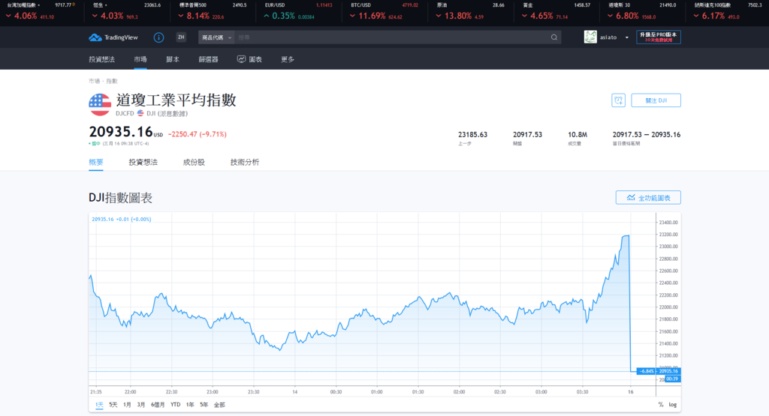
Task: Toggle the log scale
Action: (x=672, y=405)
